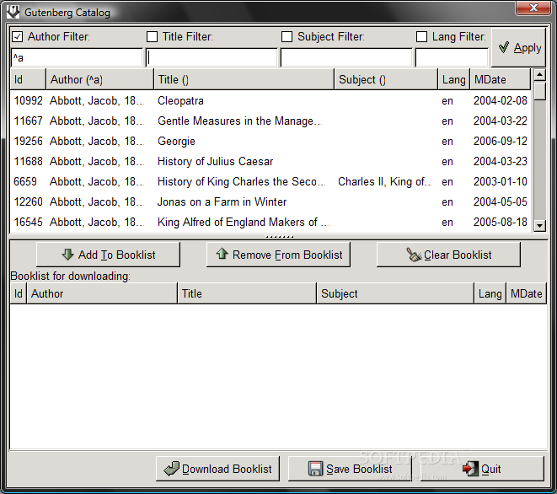Sort catalog by Title () column header

point(244,79)
